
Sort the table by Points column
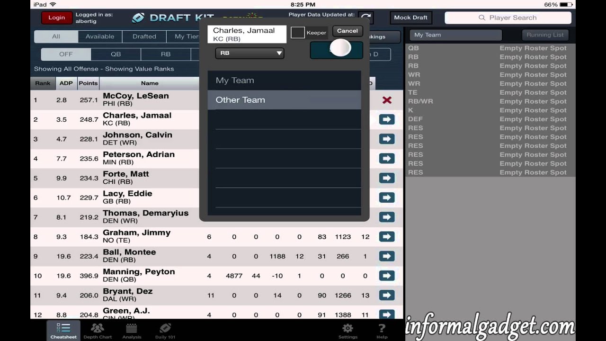(x=88, y=83)
